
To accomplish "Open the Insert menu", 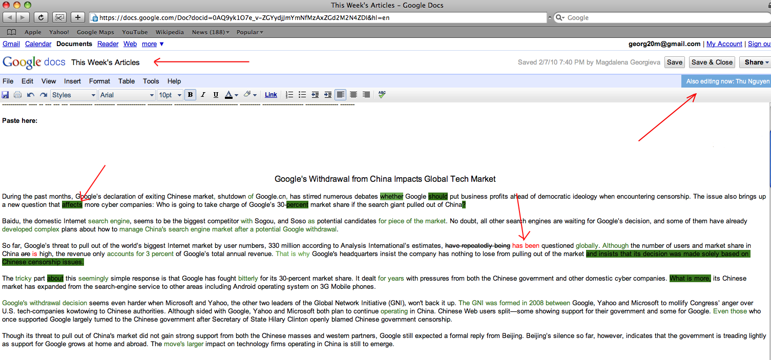I will point(72,81).
